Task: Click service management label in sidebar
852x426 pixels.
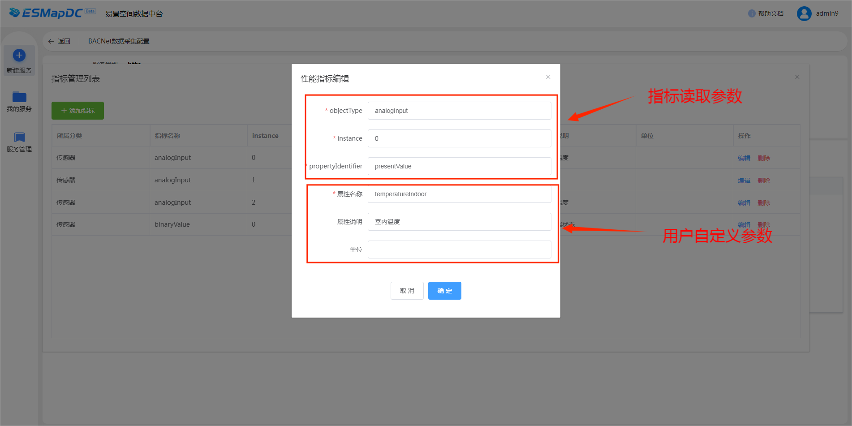Action: click(19, 149)
